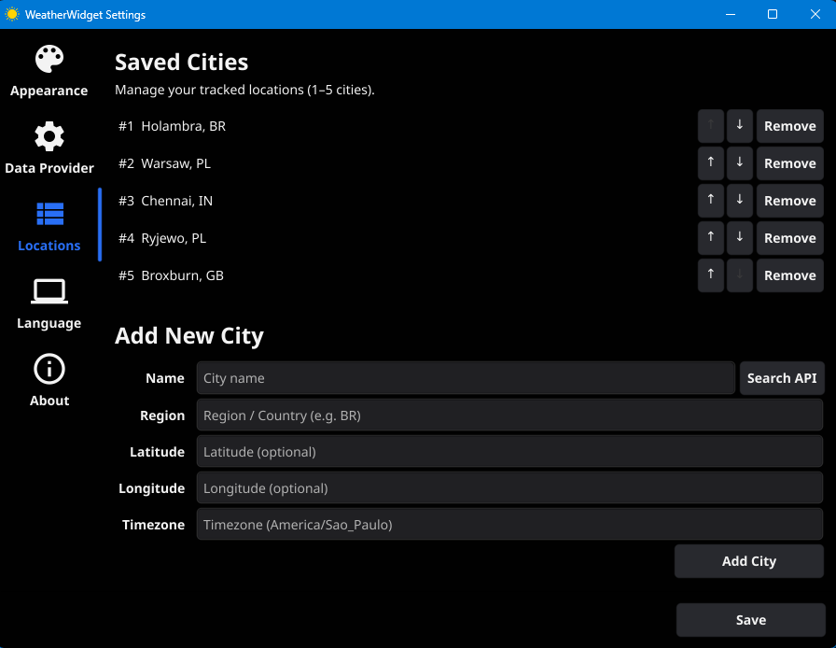Click the 'Longitude' field label

point(151,488)
